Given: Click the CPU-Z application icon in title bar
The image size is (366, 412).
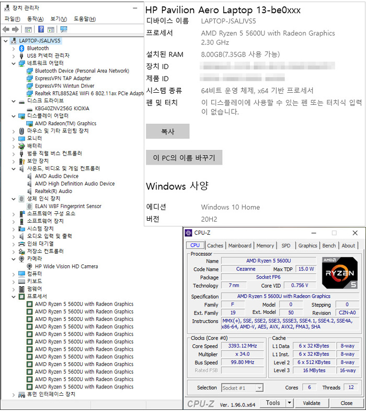Looking at the screenshot, I should pos(188,233).
